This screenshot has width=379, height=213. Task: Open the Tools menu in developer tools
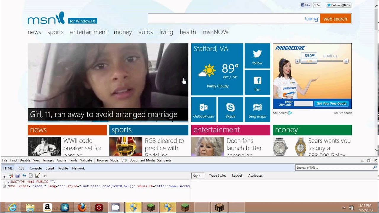click(x=73, y=160)
